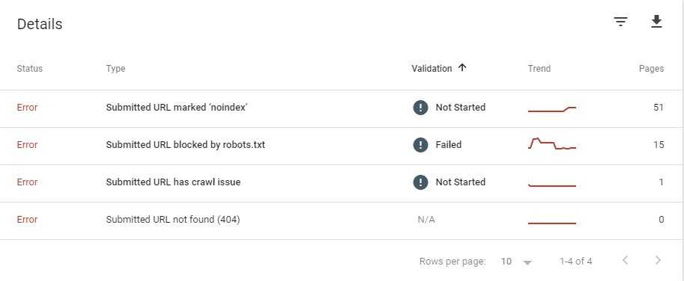This screenshot has width=684, height=281.
Task: Open the filter rows icon
Action: 620,22
